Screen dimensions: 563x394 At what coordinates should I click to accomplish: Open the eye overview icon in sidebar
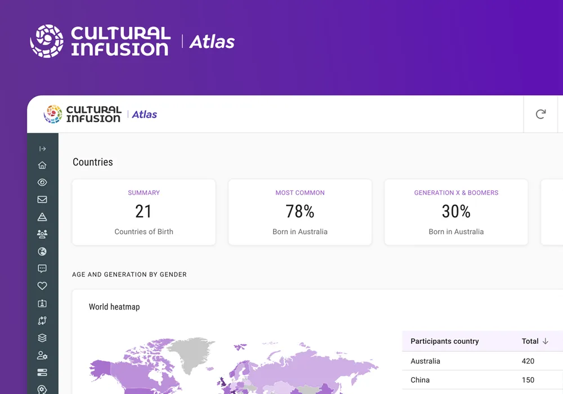(x=42, y=182)
